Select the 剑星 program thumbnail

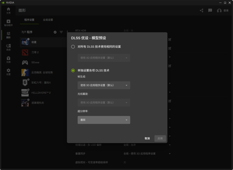click(x=25, y=42)
